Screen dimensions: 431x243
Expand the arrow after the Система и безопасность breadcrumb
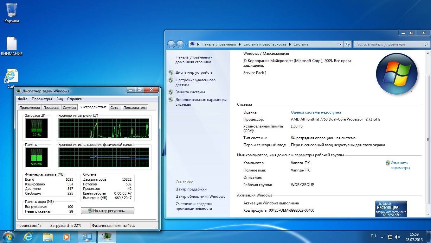tap(290, 44)
